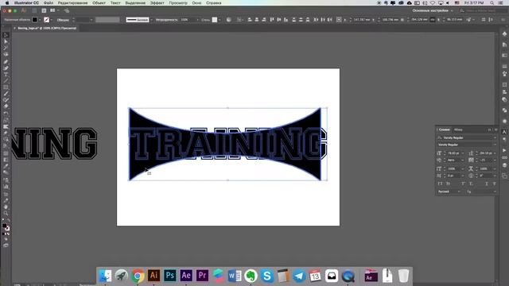
Task: Open Telegram from the Dock
Action: tap(299, 276)
